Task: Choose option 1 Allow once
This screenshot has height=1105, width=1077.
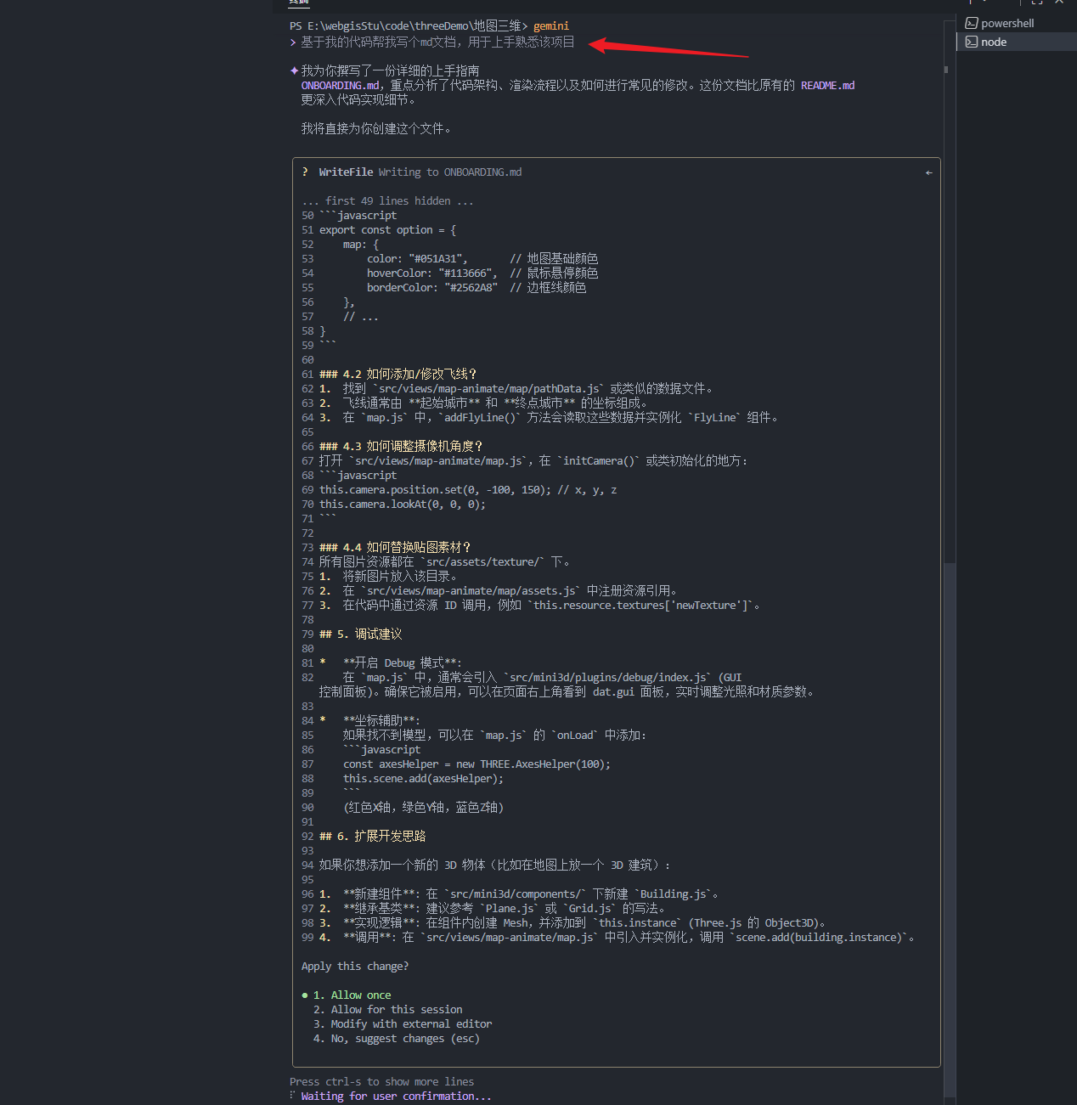Action: tap(352, 995)
